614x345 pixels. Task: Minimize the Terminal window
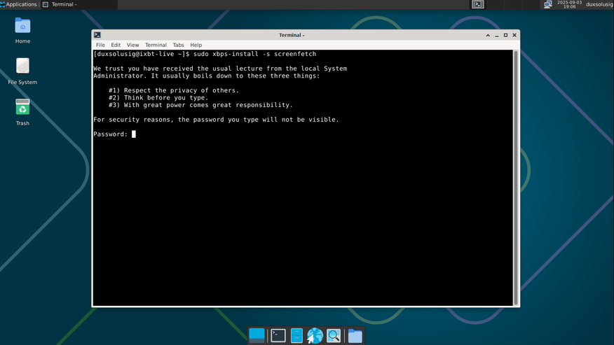[497, 35]
